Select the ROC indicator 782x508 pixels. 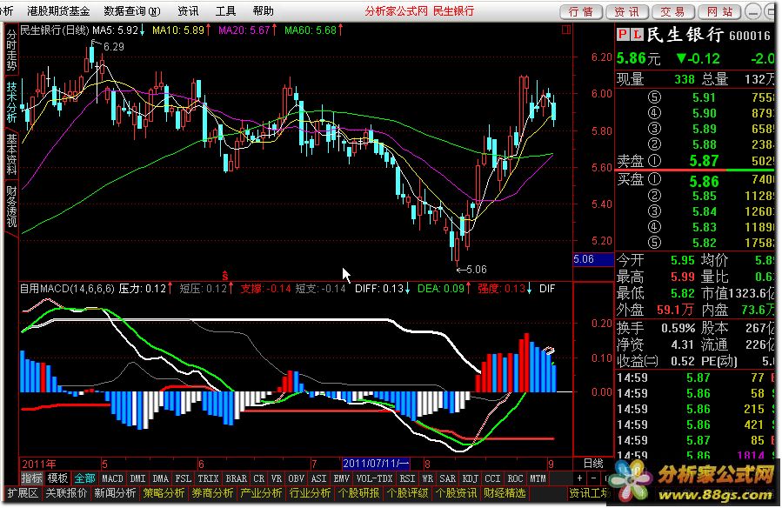point(515,478)
